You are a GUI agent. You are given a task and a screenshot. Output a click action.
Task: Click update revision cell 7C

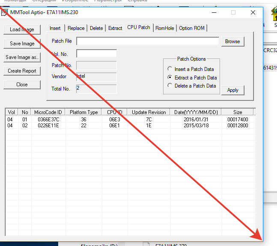(x=149, y=120)
